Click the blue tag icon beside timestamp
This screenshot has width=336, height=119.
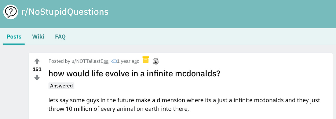(x=114, y=61)
